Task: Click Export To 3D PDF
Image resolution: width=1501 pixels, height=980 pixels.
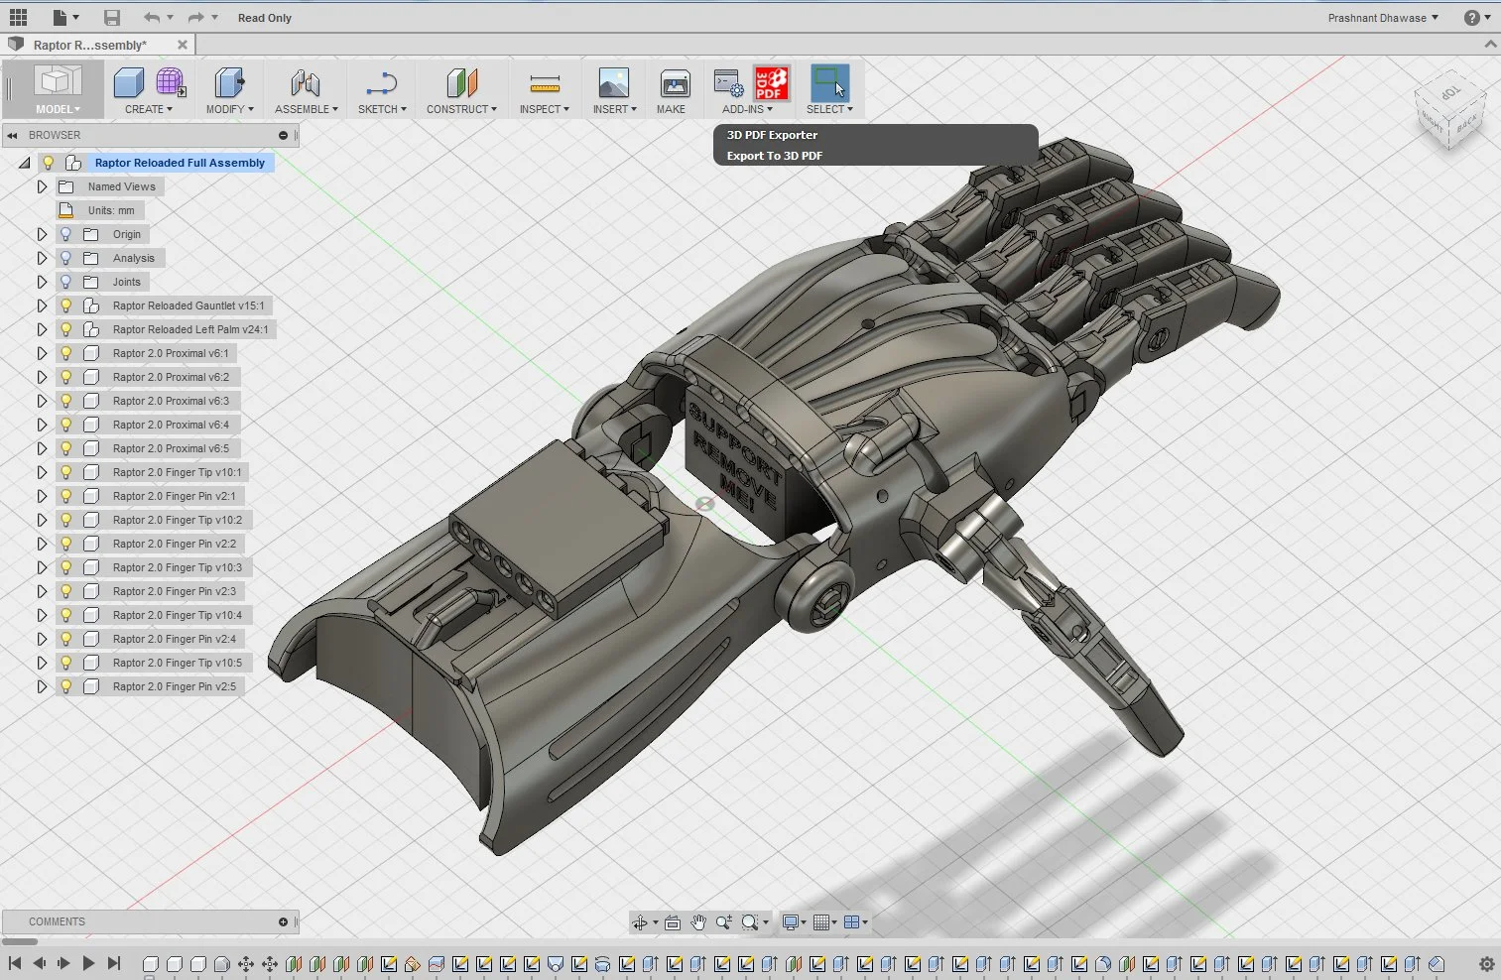Action: [775, 156]
